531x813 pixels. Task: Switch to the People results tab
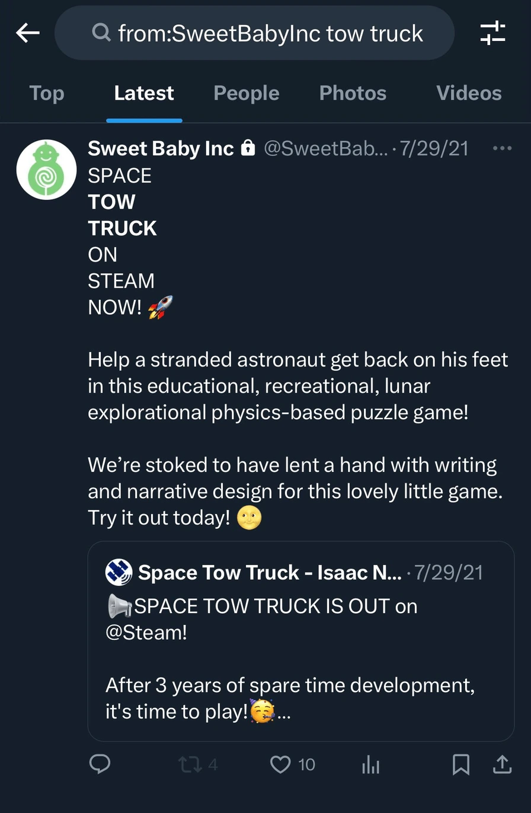(246, 93)
